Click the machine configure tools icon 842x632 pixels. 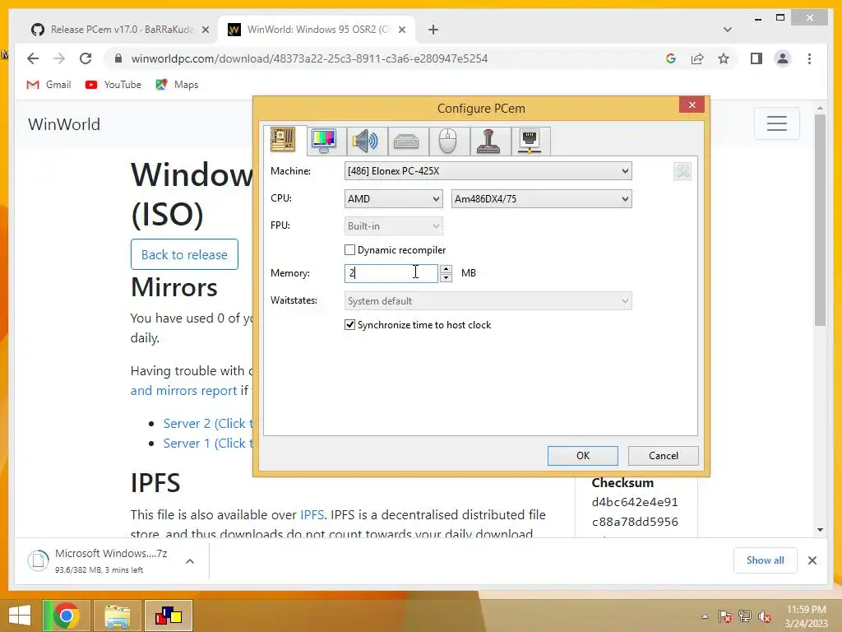(682, 171)
